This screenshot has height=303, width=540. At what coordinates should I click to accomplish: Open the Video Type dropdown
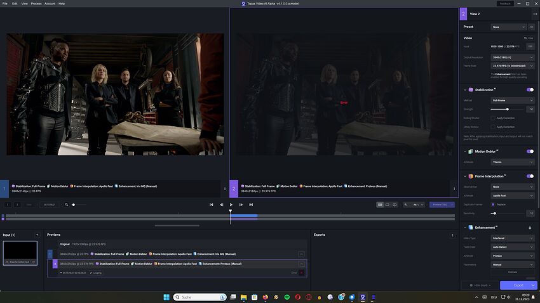(x=513, y=238)
